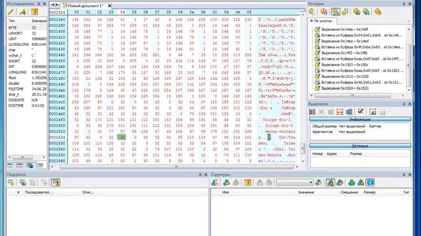The image size is (421, 236).
Task: Click the orange question icon in the Структуры toolbar
Action: [247, 182]
